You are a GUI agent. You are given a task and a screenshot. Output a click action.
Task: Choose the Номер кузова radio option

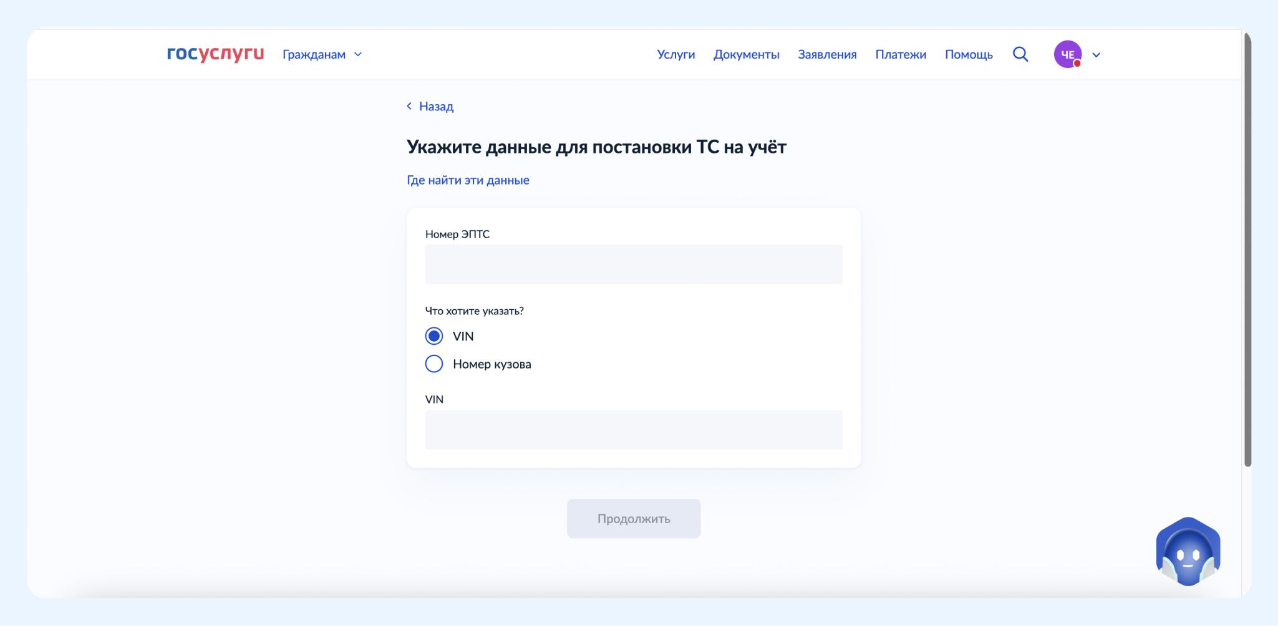pos(434,364)
